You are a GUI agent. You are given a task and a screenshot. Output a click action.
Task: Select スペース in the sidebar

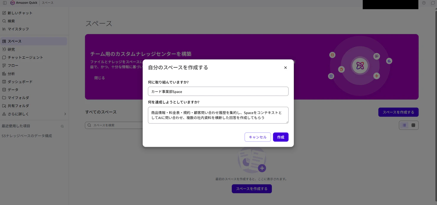pyautogui.click(x=34, y=41)
